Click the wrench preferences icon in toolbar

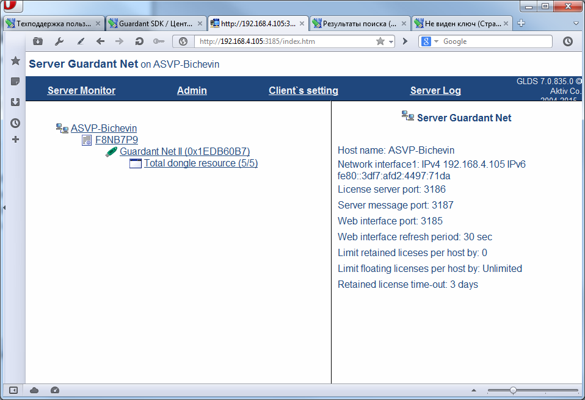coord(59,41)
